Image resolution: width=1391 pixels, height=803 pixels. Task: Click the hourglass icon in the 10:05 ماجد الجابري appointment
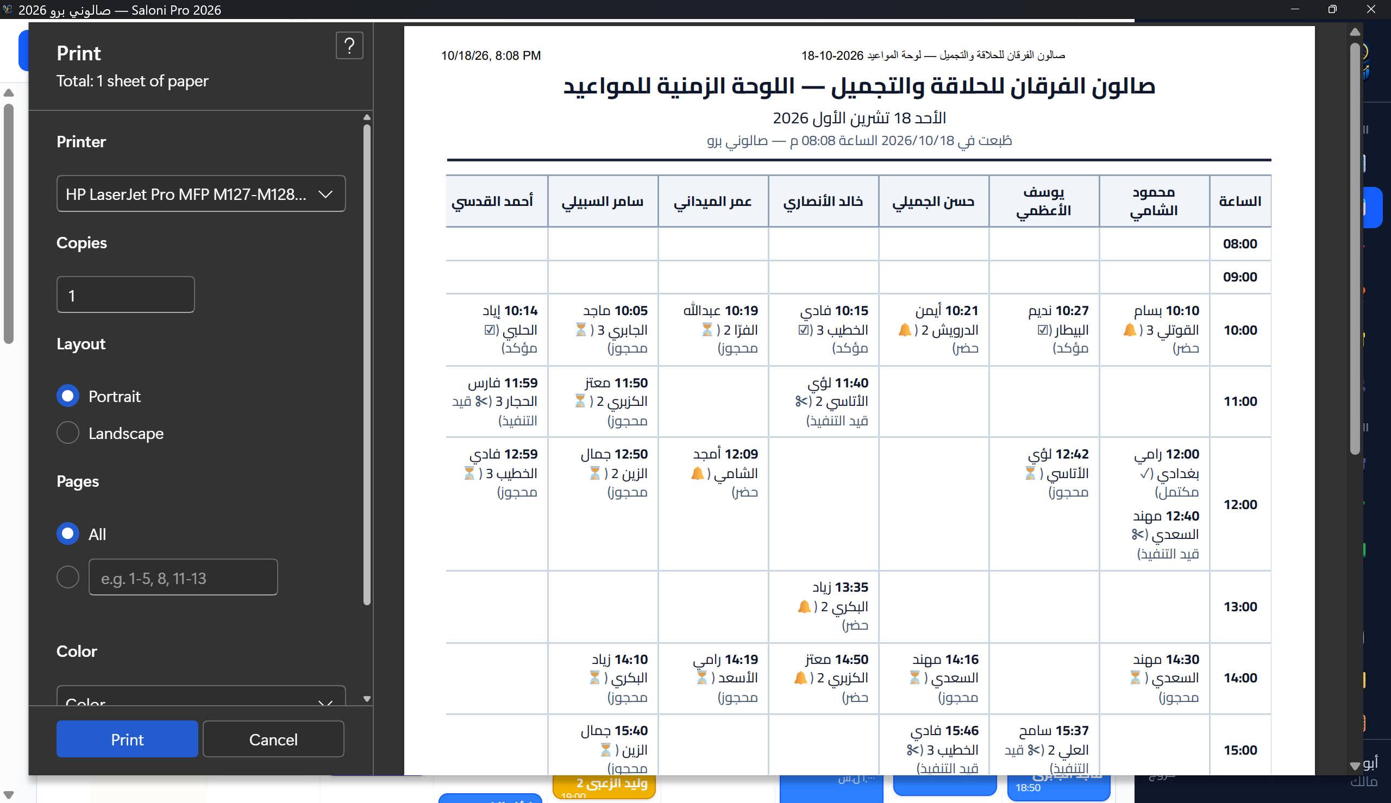[x=581, y=330]
